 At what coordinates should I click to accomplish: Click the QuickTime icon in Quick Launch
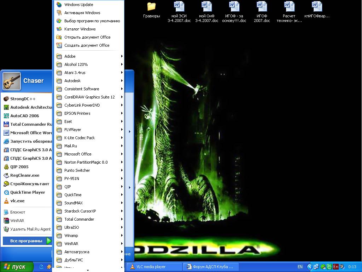click(41, 267)
